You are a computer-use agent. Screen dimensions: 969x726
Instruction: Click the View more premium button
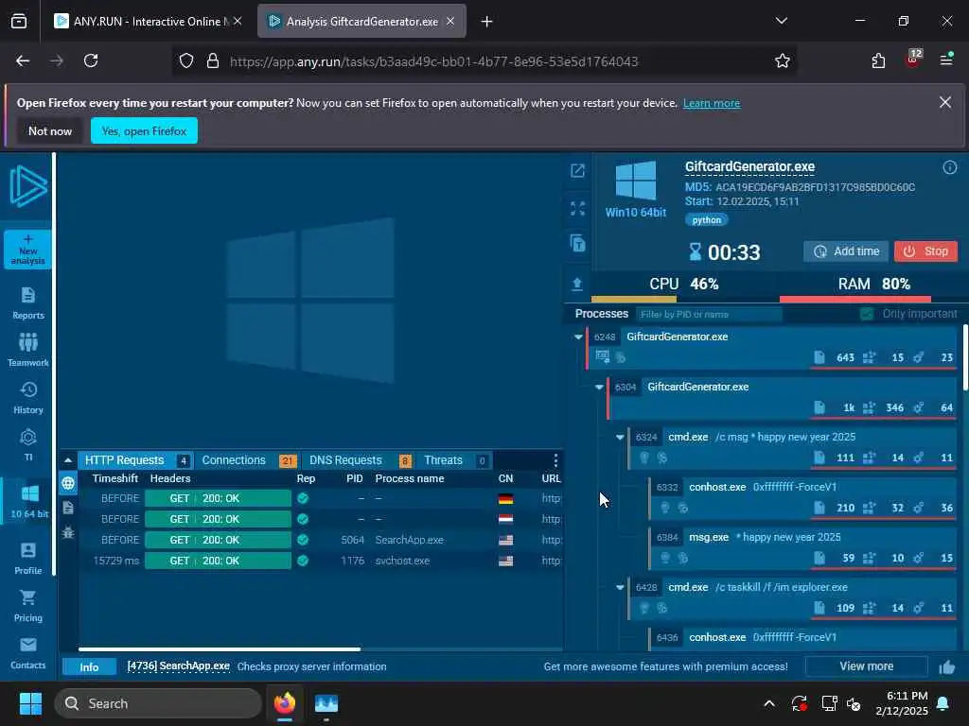tap(867, 666)
